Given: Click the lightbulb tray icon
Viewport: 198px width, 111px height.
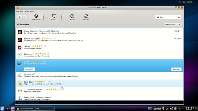Looking at the screenshot, I should (163, 109).
